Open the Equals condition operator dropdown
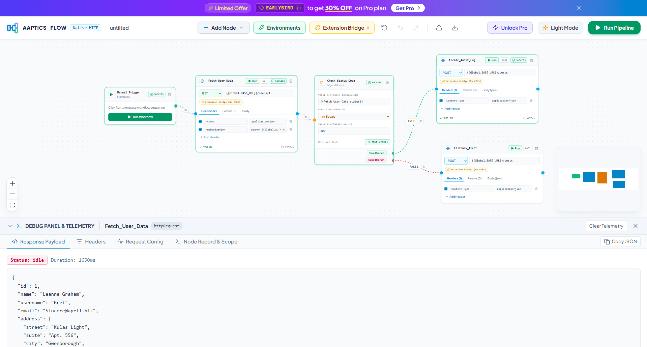The image size is (647, 347). pos(354,117)
